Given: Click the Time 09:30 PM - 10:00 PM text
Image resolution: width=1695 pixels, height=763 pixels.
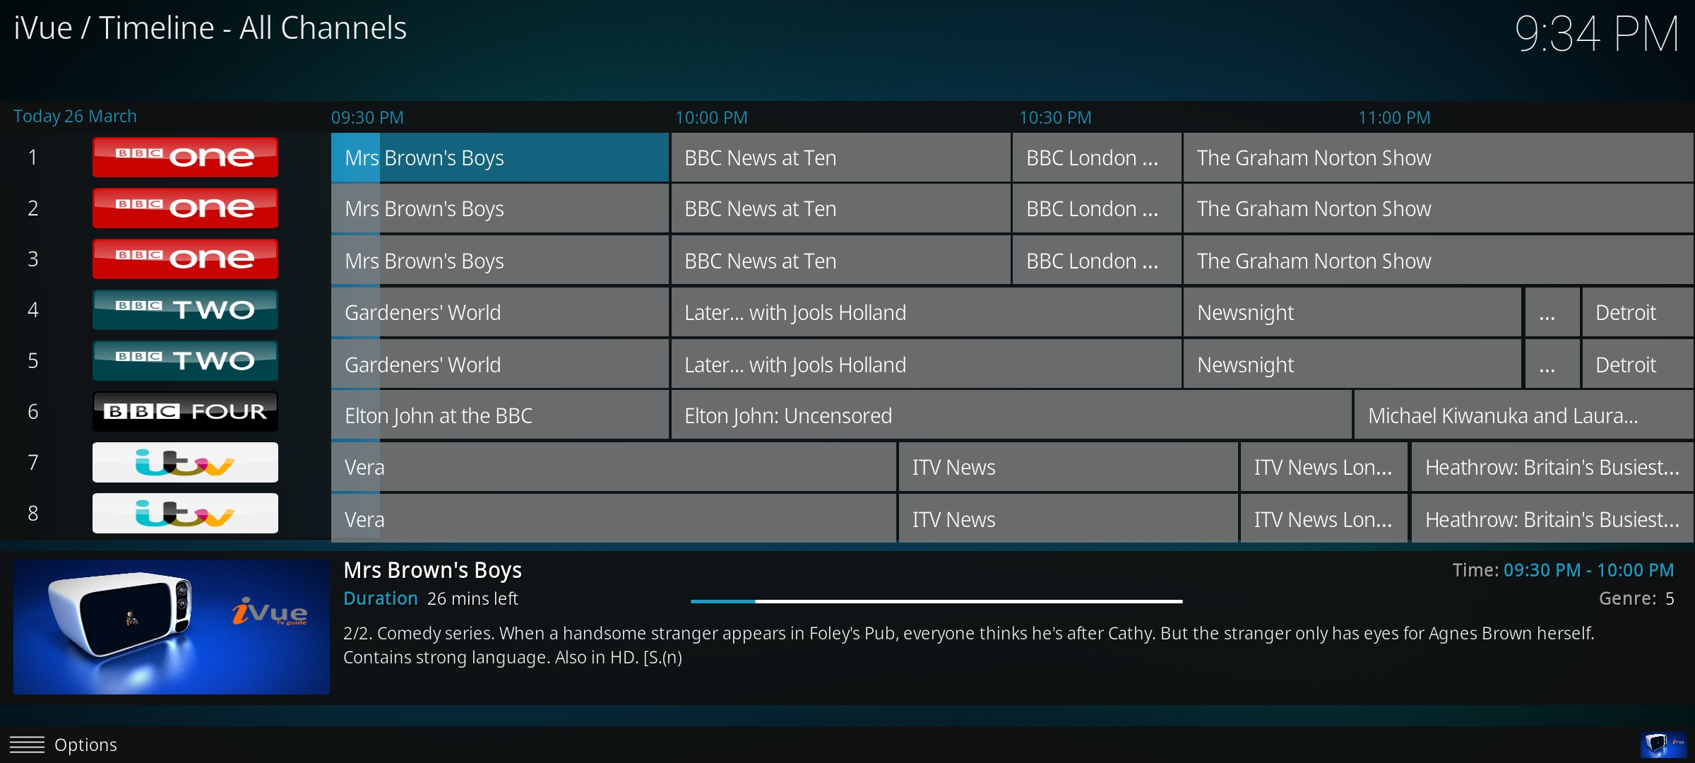Looking at the screenshot, I should point(1563,570).
